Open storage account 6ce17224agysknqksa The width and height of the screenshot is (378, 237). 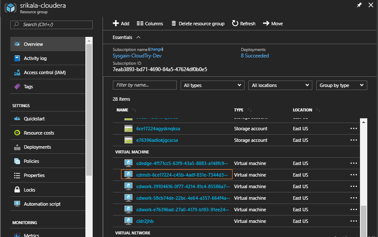click(x=158, y=129)
